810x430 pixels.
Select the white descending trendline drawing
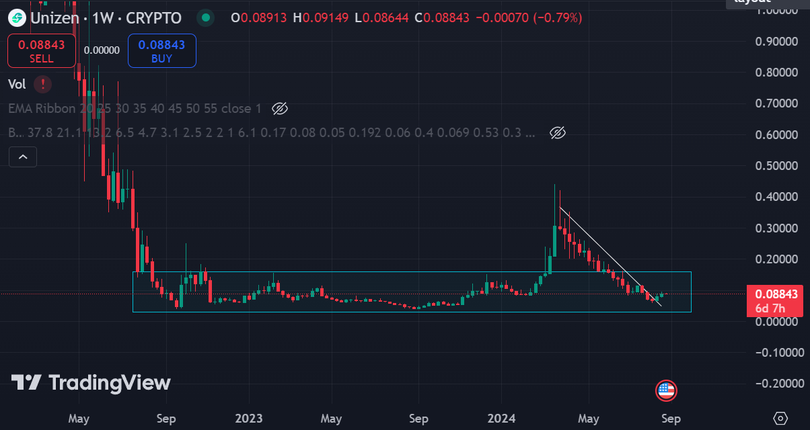coord(610,257)
